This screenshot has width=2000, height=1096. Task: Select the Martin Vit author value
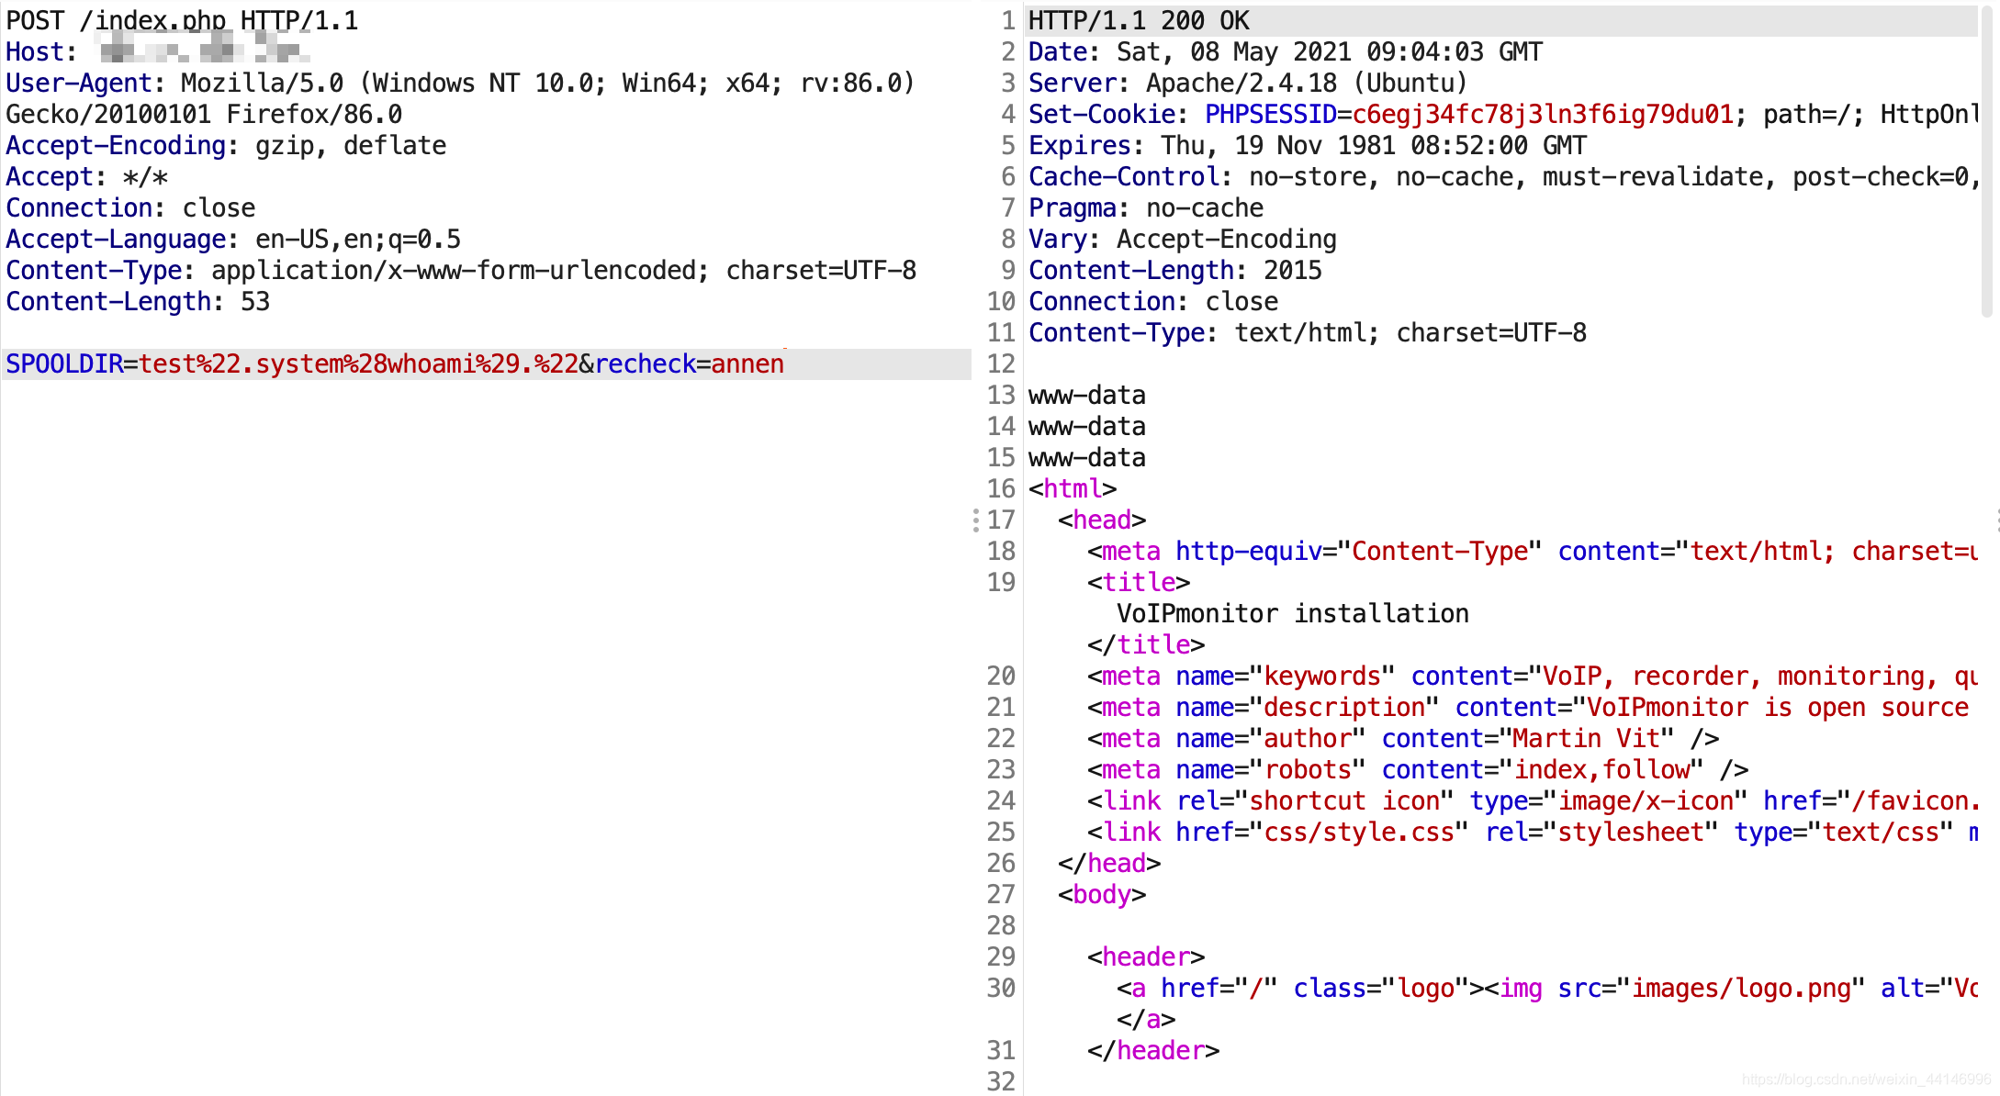point(1587,738)
